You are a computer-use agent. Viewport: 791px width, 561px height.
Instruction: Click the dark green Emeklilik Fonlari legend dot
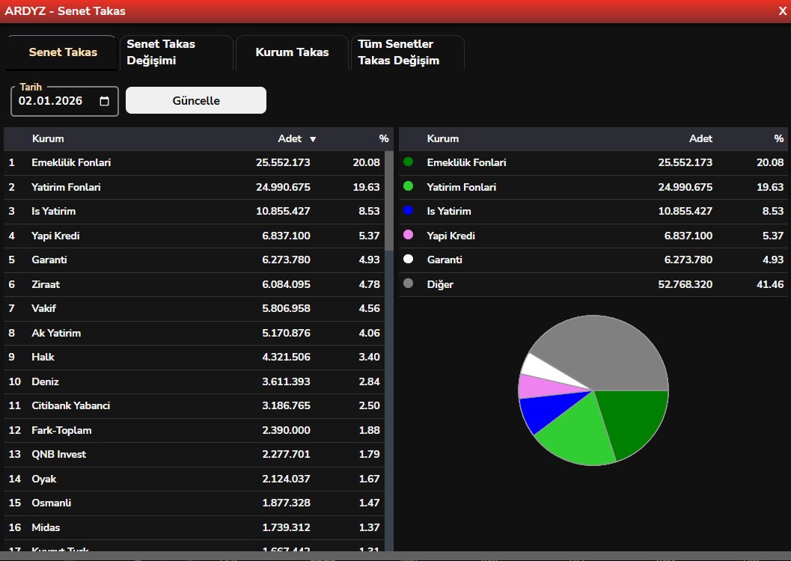coord(408,162)
